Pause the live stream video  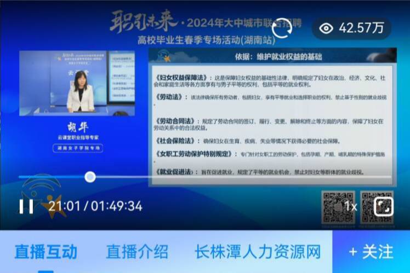pyautogui.click(x=26, y=206)
